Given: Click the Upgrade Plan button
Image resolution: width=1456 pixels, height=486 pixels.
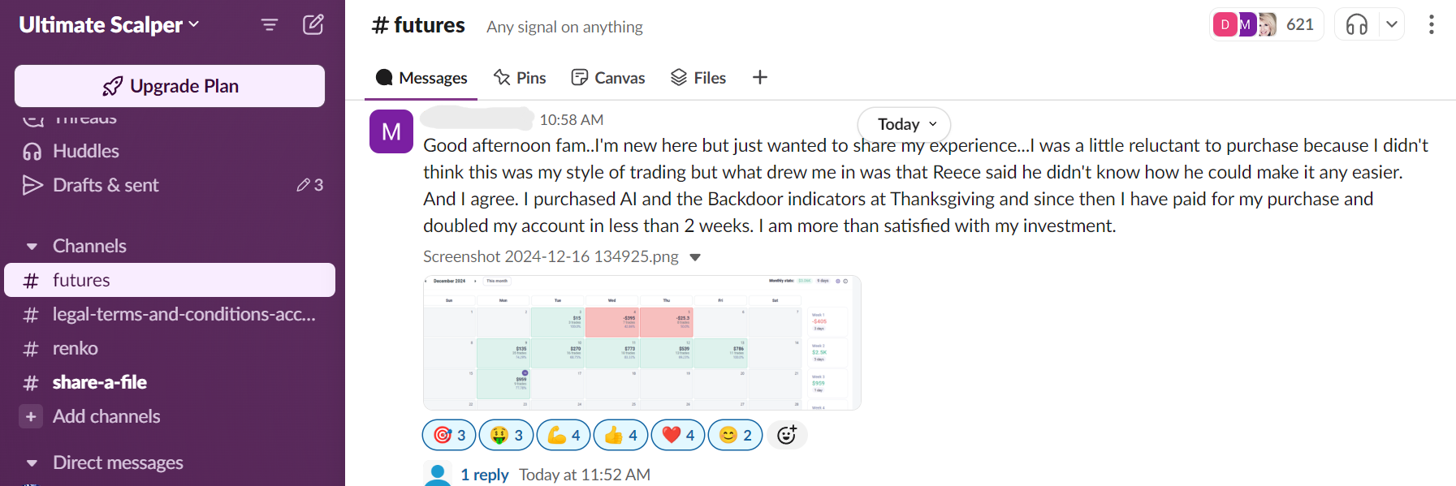Looking at the screenshot, I should [x=170, y=86].
